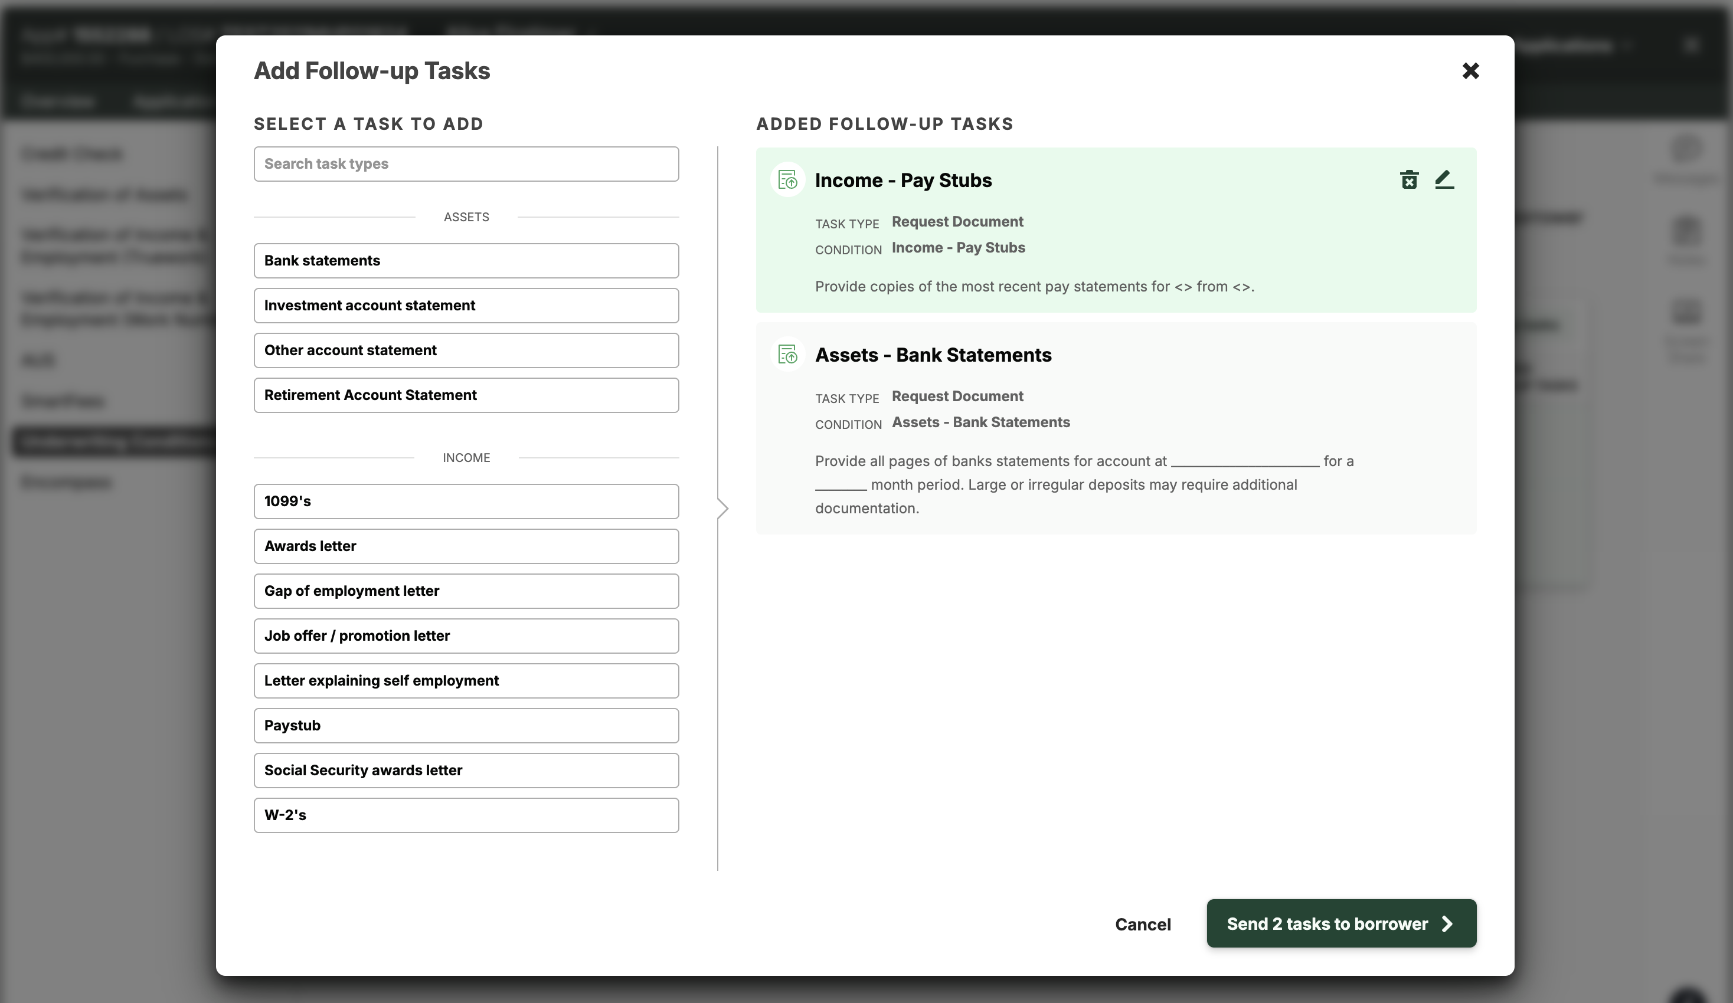Edit the Income - Pay Stubs task
The height and width of the screenshot is (1003, 1733).
click(1444, 180)
